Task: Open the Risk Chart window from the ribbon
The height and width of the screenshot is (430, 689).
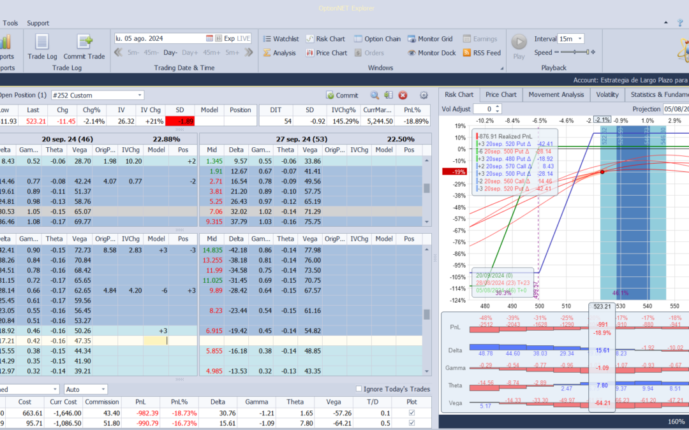Action: tap(325, 39)
